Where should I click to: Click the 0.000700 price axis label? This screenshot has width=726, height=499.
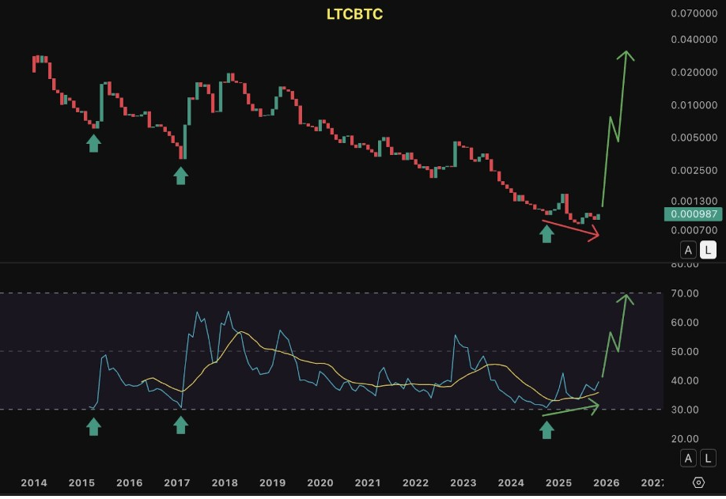coord(694,230)
